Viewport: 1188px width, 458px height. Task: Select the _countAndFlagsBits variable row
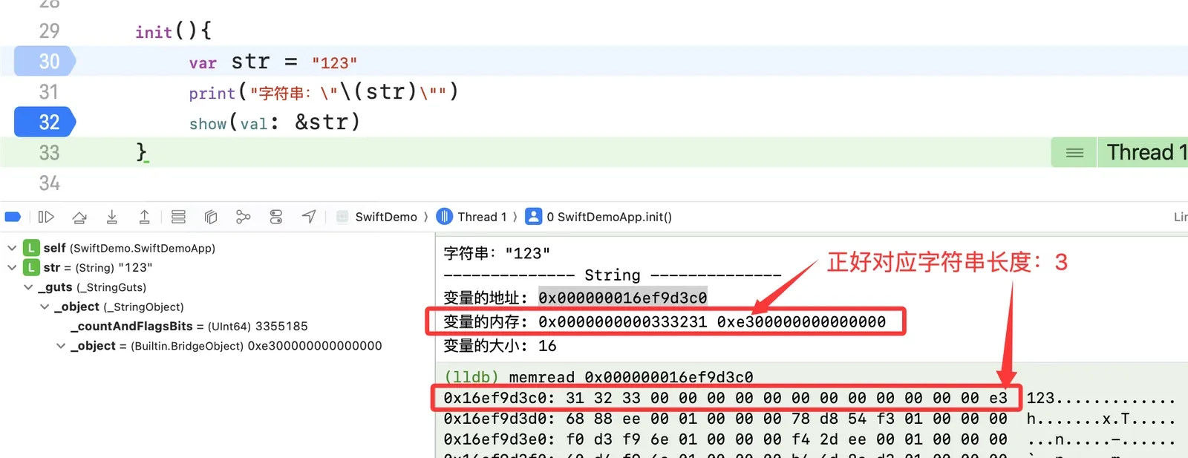click(x=189, y=326)
